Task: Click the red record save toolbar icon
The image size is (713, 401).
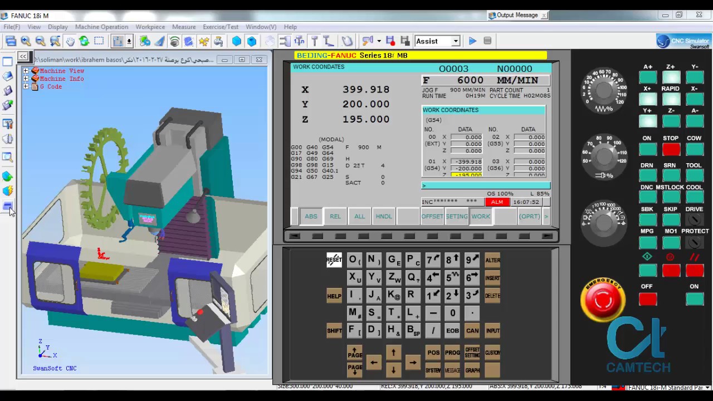Action: click(x=390, y=41)
